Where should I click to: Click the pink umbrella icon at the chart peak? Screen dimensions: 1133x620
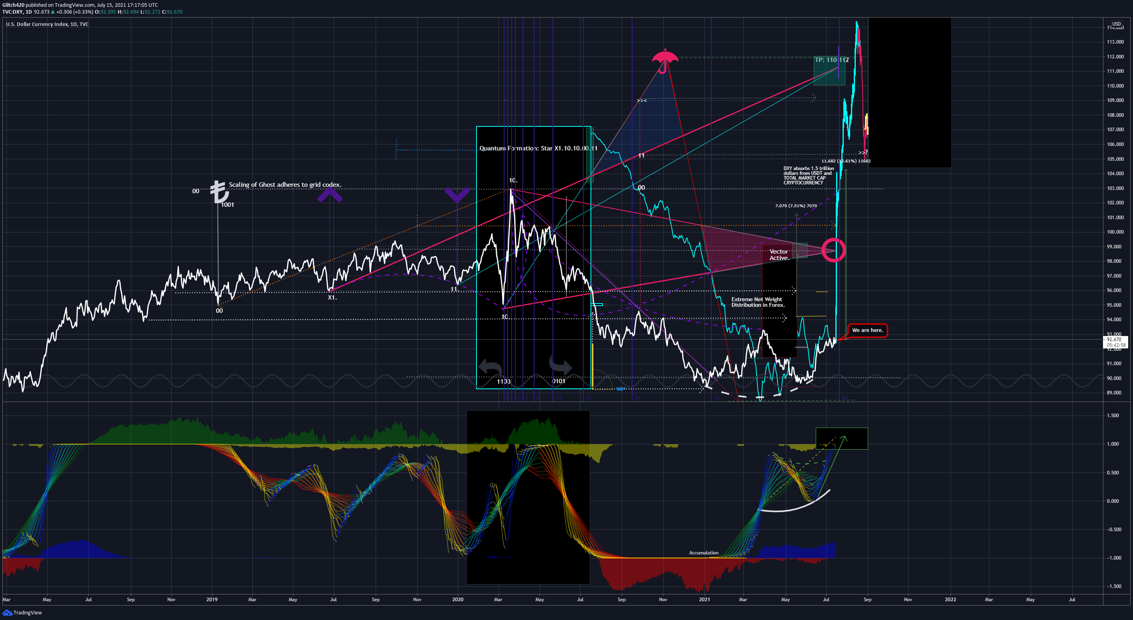coord(665,61)
